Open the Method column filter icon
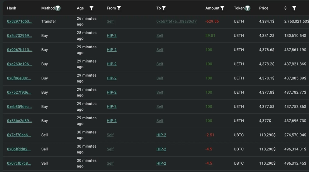Image resolution: width=309 pixels, height=172 pixels. 58,8
